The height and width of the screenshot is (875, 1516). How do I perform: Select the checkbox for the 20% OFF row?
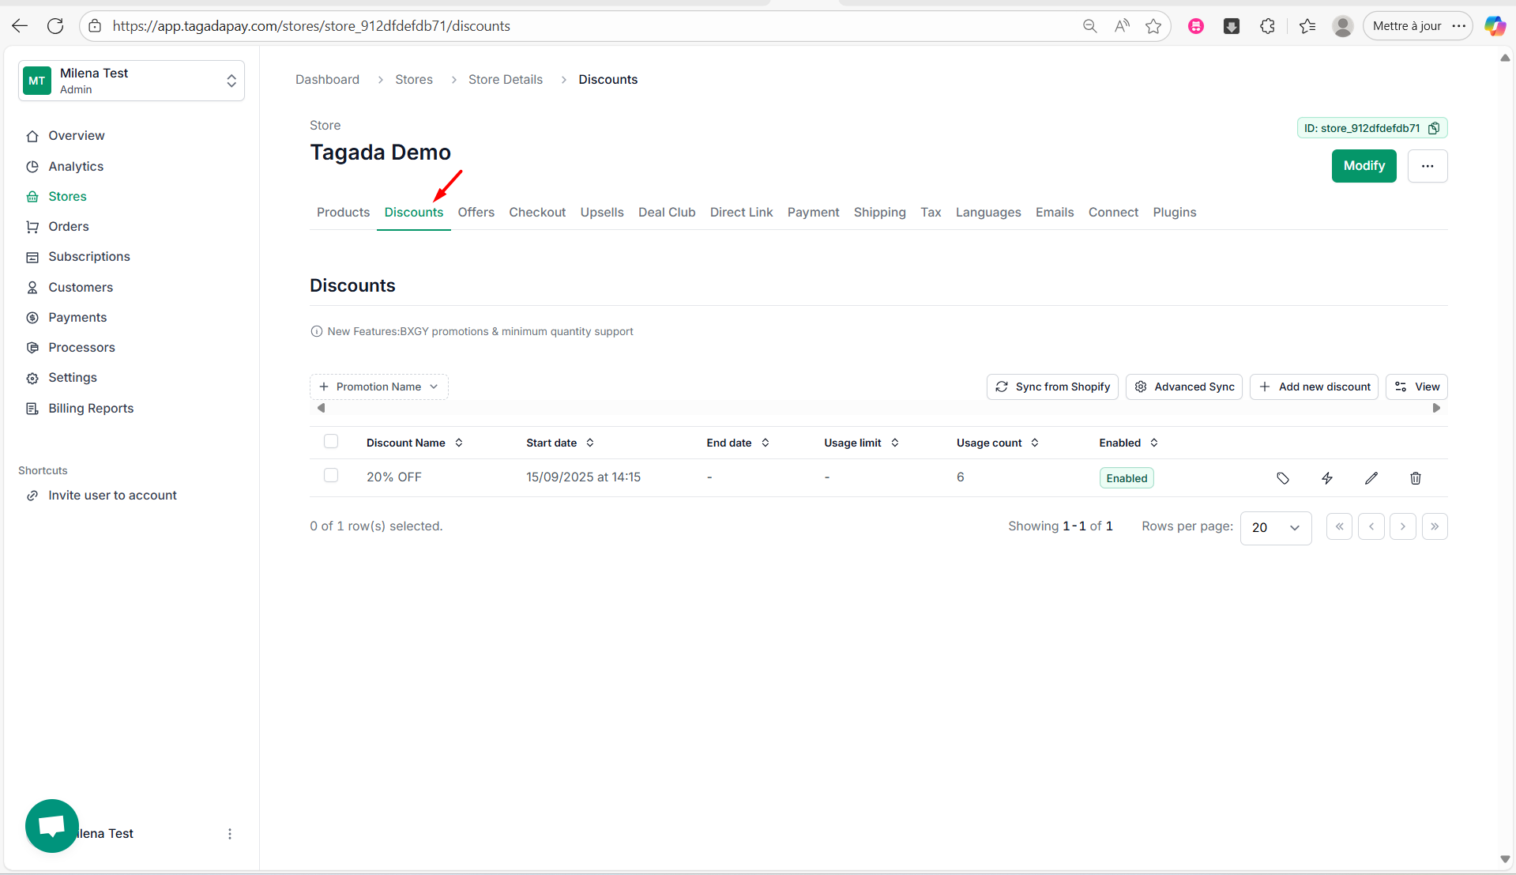[331, 476]
